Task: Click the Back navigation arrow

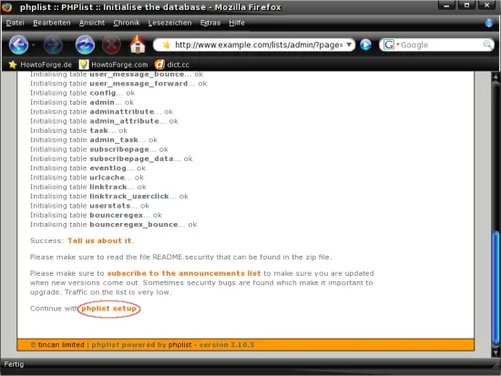Action: click(18, 45)
